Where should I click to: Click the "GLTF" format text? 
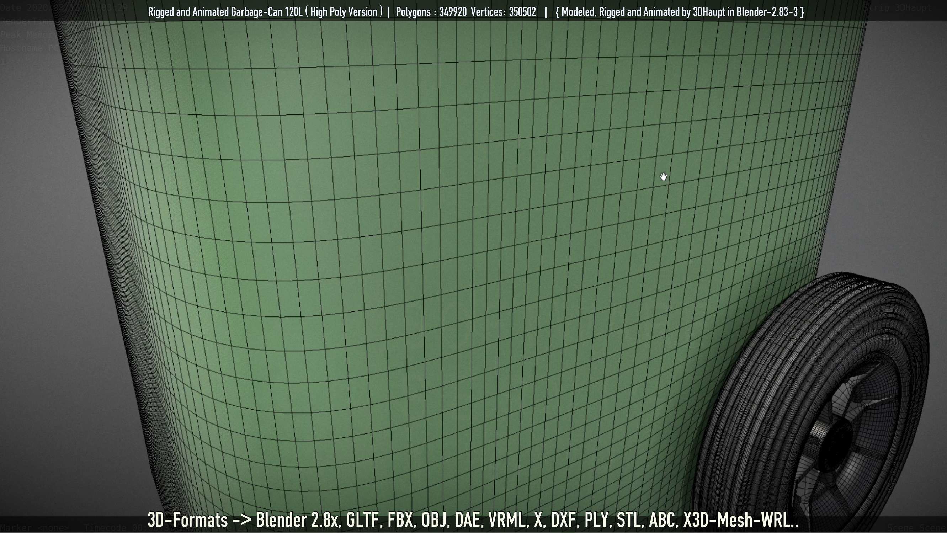point(362,520)
